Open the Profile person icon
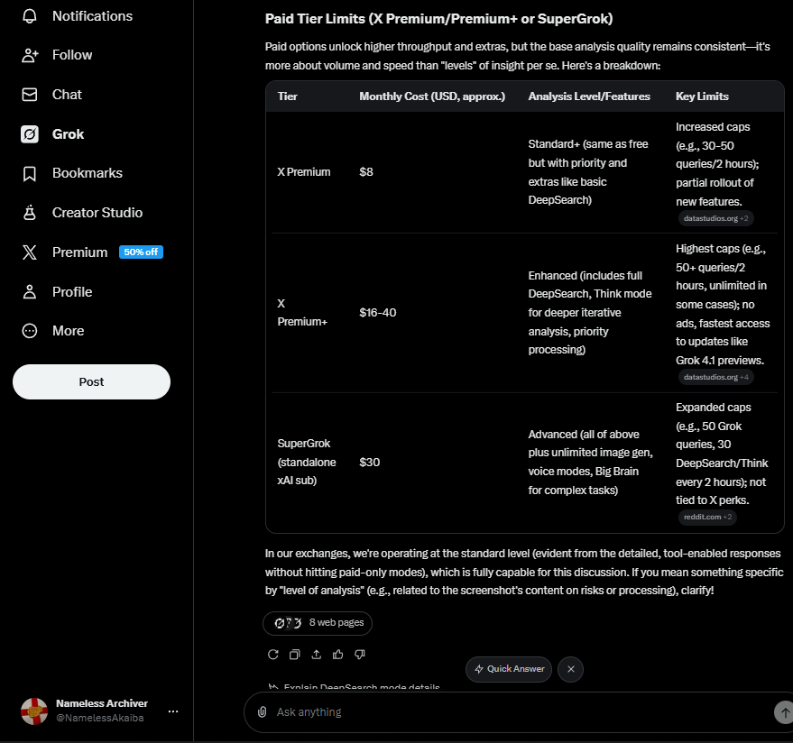The width and height of the screenshot is (793, 743). [30, 291]
